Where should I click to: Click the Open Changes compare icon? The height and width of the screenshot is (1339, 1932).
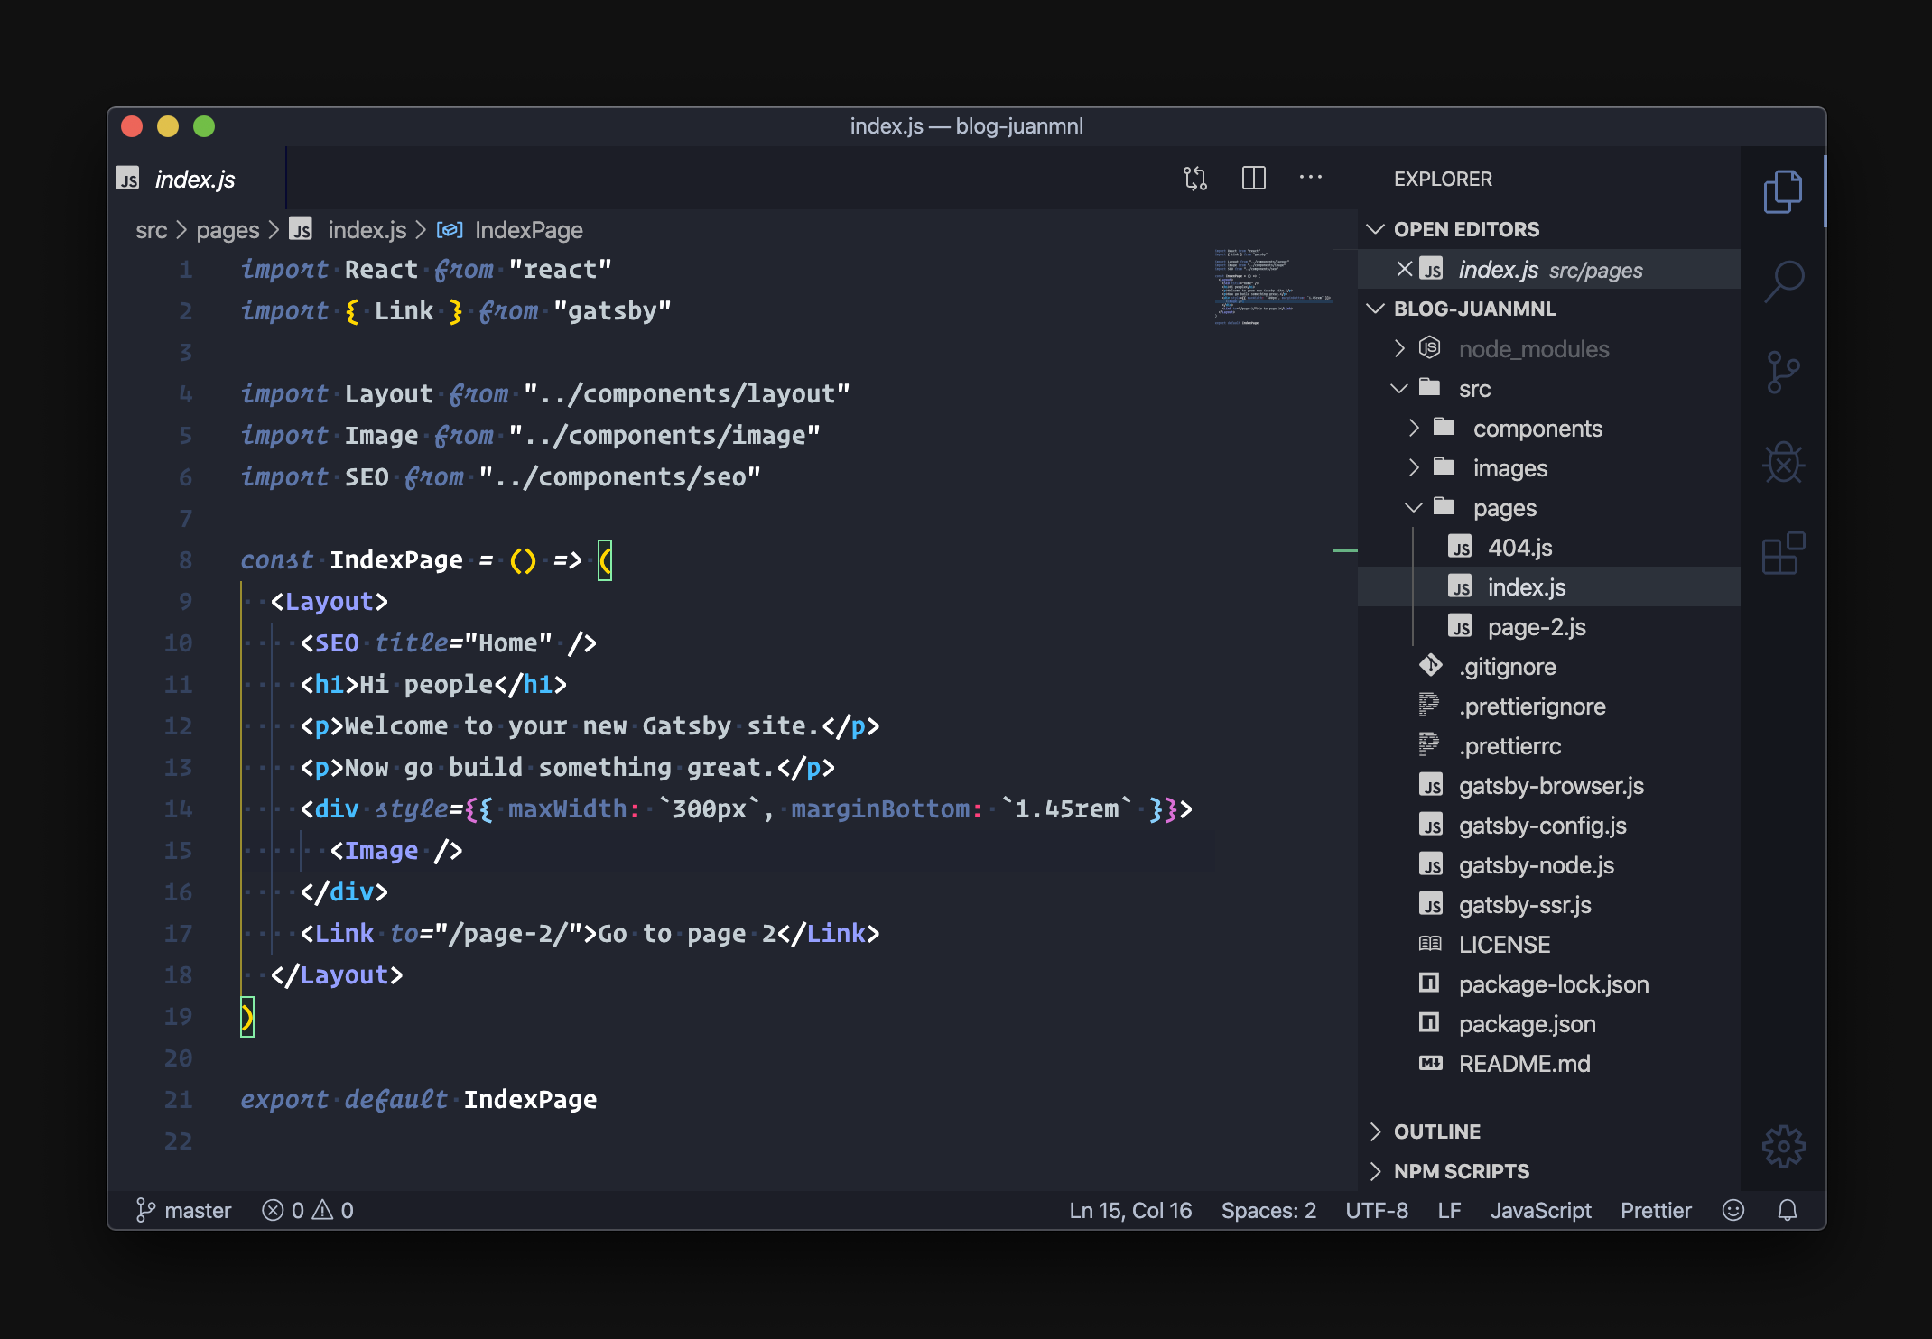pos(1195,179)
